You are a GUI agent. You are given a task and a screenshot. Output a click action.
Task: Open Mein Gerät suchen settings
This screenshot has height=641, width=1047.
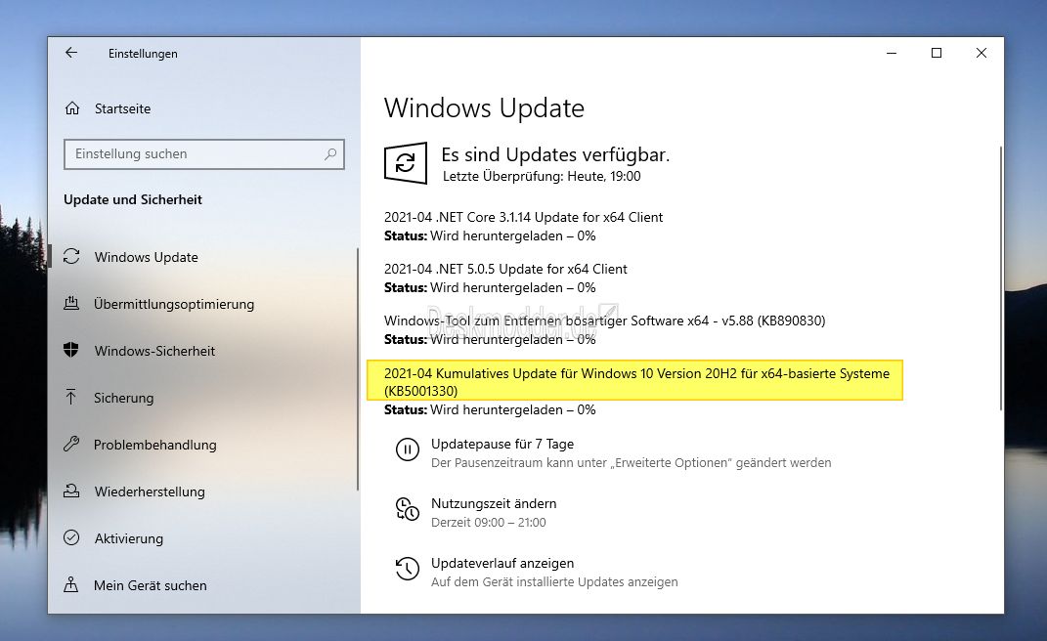coord(151,585)
